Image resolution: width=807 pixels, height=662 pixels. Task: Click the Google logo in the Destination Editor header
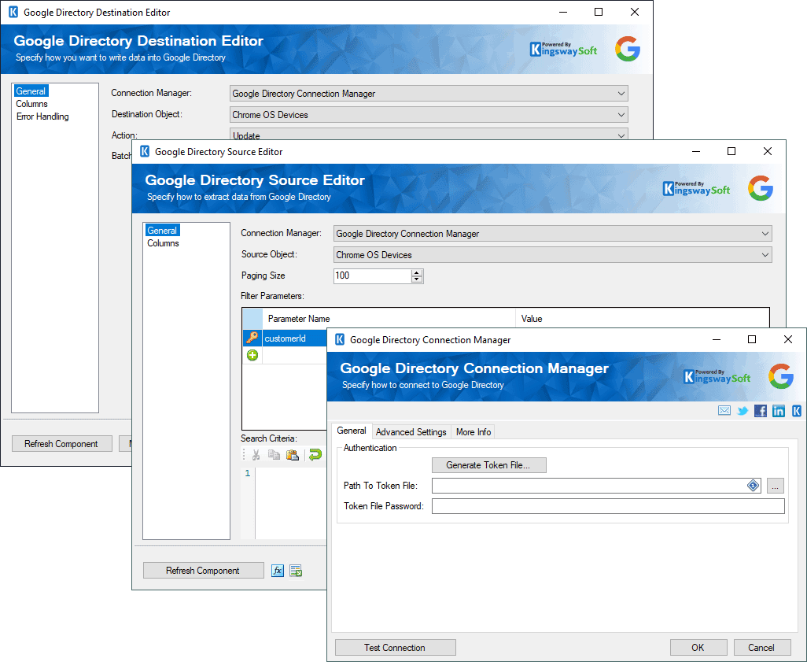[x=628, y=49]
